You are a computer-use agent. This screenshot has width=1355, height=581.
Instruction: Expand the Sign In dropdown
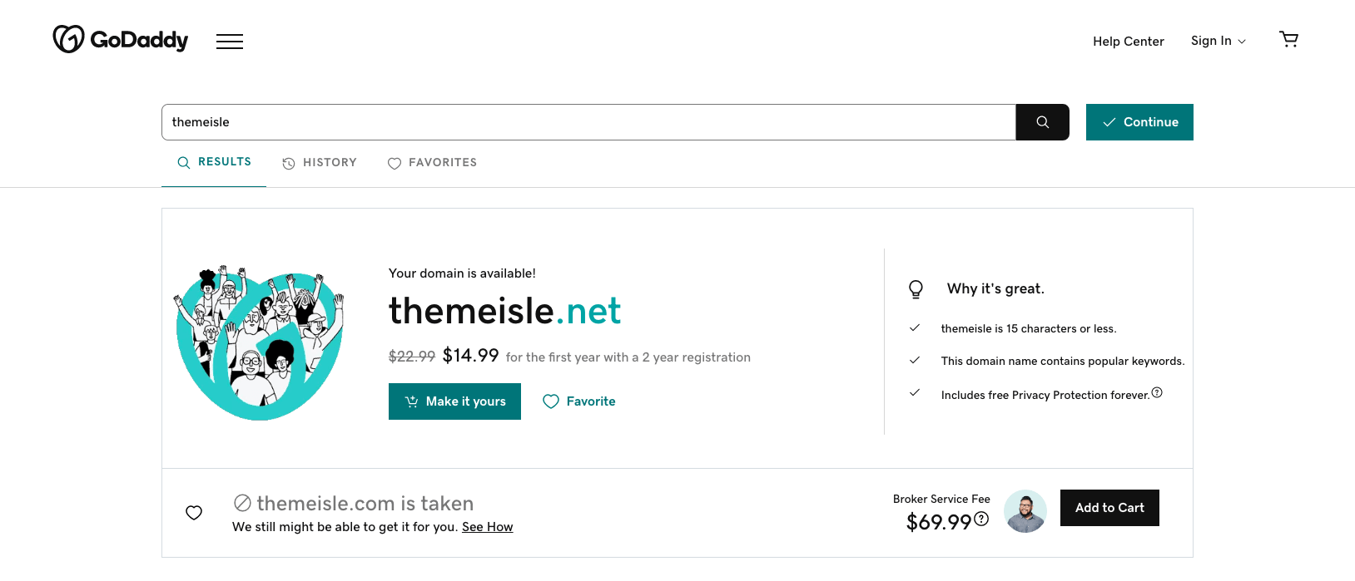(x=1218, y=41)
